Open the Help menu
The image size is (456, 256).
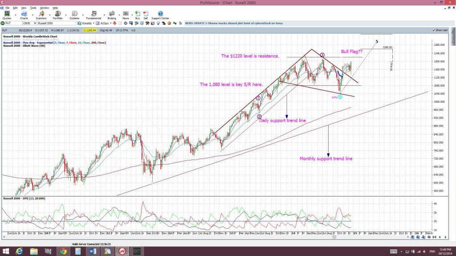55,8
